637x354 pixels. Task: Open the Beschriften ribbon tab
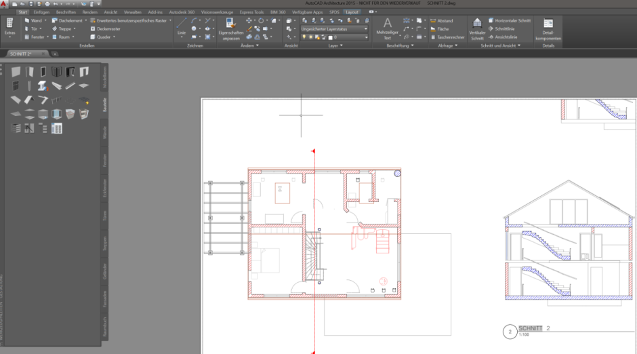pyautogui.click(x=66, y=12)
